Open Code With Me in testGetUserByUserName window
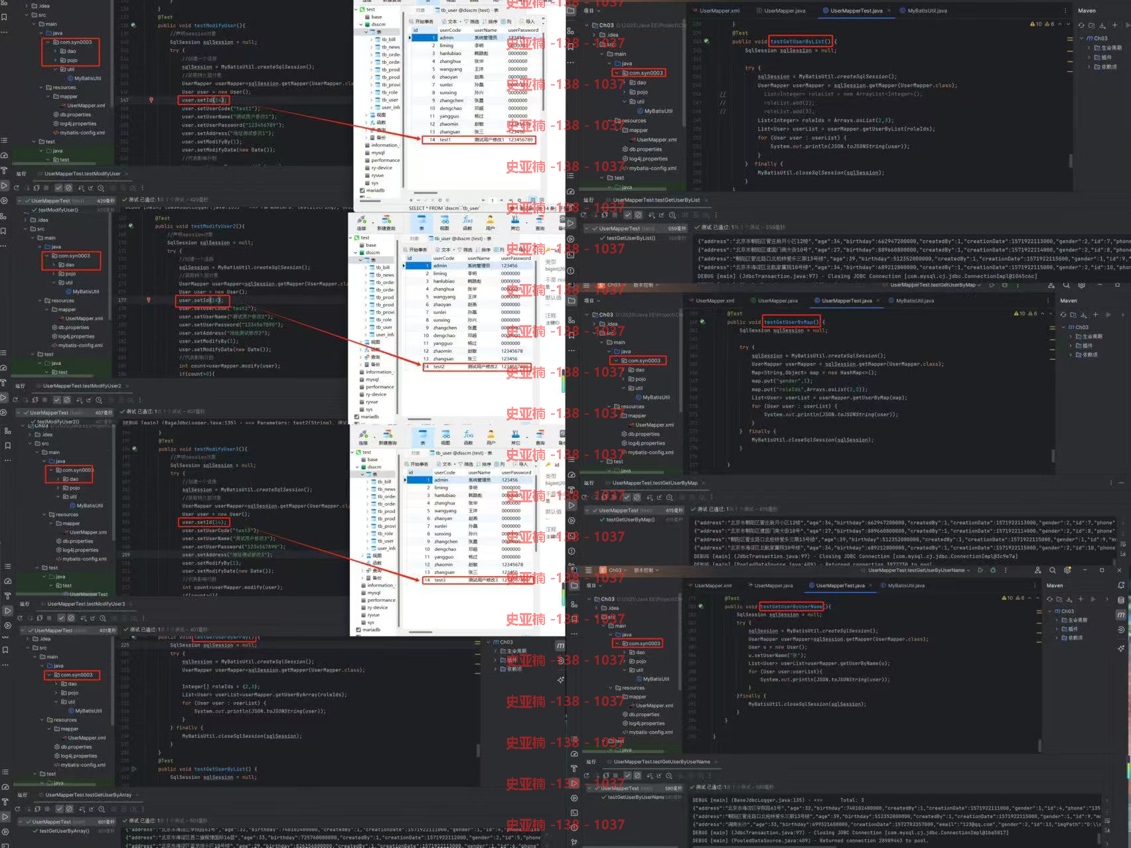1131x848 pixels. tap(1037, 570)
